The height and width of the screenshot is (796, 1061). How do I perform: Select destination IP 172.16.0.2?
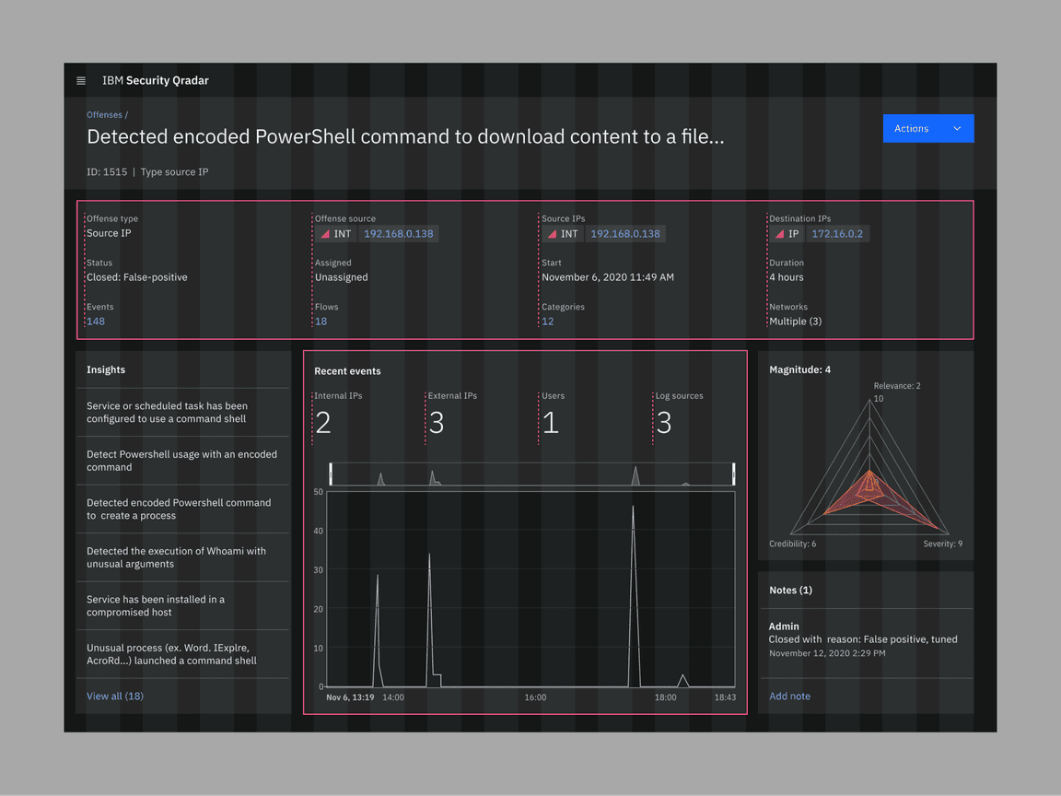836,234
